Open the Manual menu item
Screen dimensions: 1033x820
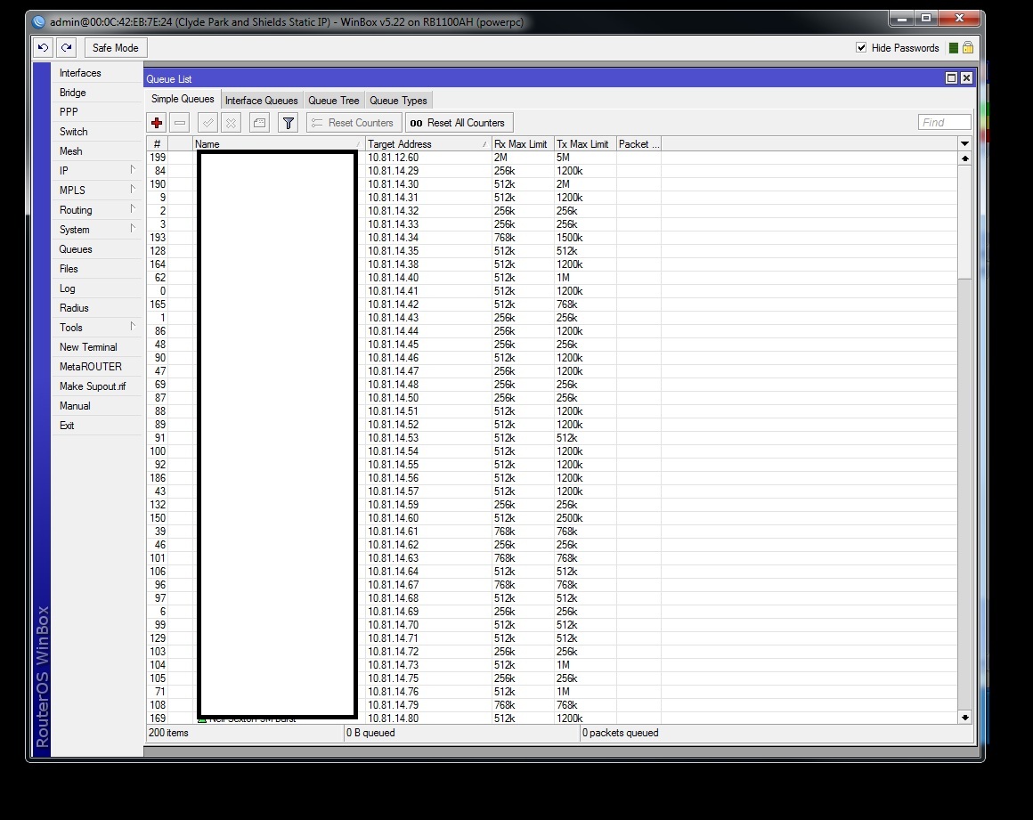click(x=97, y=406)
